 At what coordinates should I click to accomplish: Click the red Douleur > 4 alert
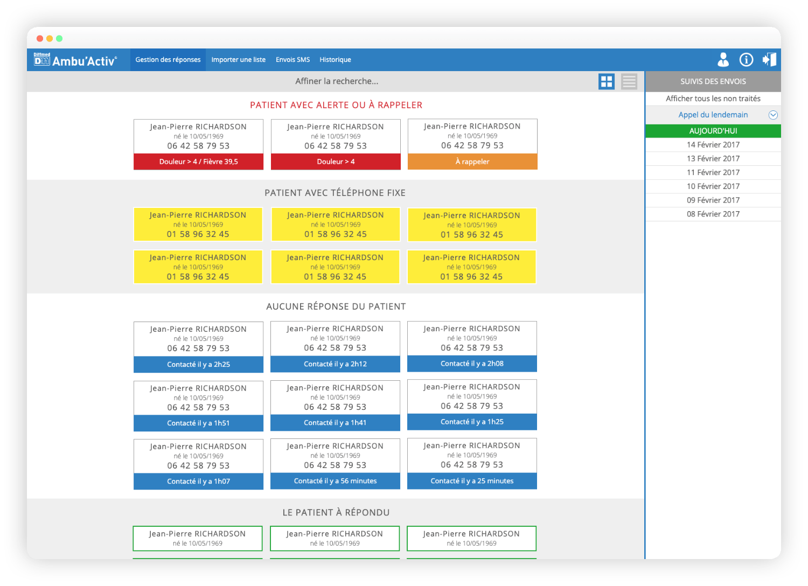pyautogui.click(x=336, y=162)
